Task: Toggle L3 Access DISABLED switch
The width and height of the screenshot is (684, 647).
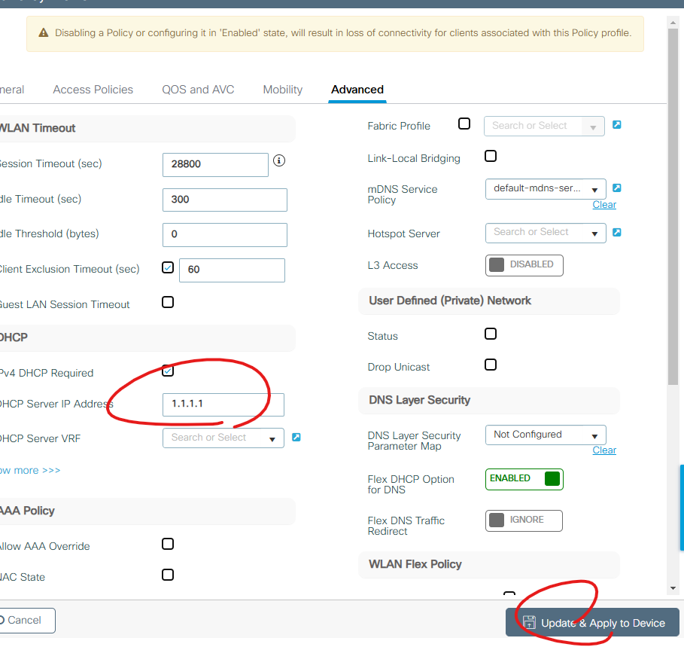Action: click(x=524, y=265)
